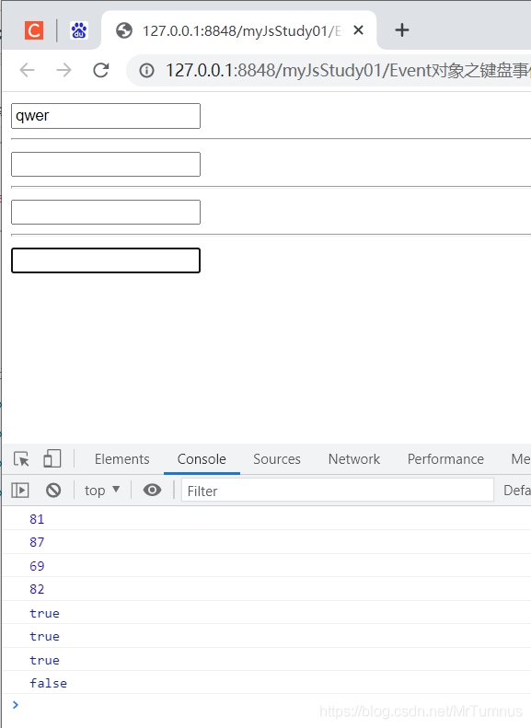The width and height of the screenshot is (531, 728).
Task: Click the globe favicon of active tab
Action: [124, 30]
